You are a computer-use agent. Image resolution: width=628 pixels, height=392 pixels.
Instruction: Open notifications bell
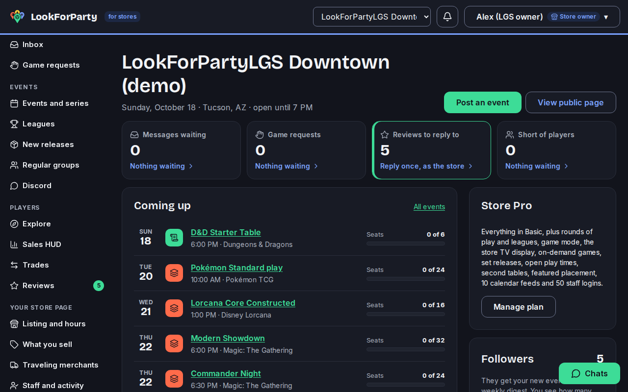[x=447, y=17]
